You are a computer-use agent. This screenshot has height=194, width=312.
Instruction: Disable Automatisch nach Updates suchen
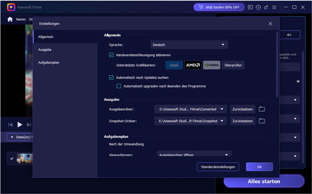point(111,77)
